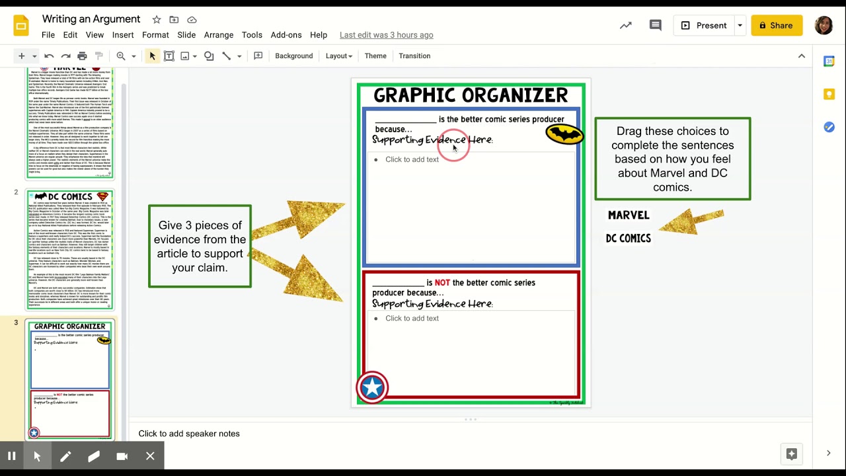Open the line type dropdown arrow

(x=239, y=56)
